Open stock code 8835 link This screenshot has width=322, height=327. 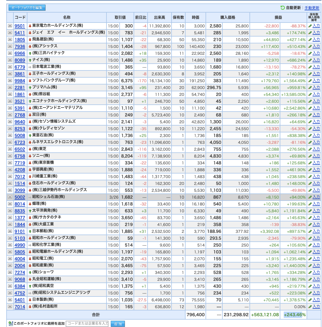point(20,211)
